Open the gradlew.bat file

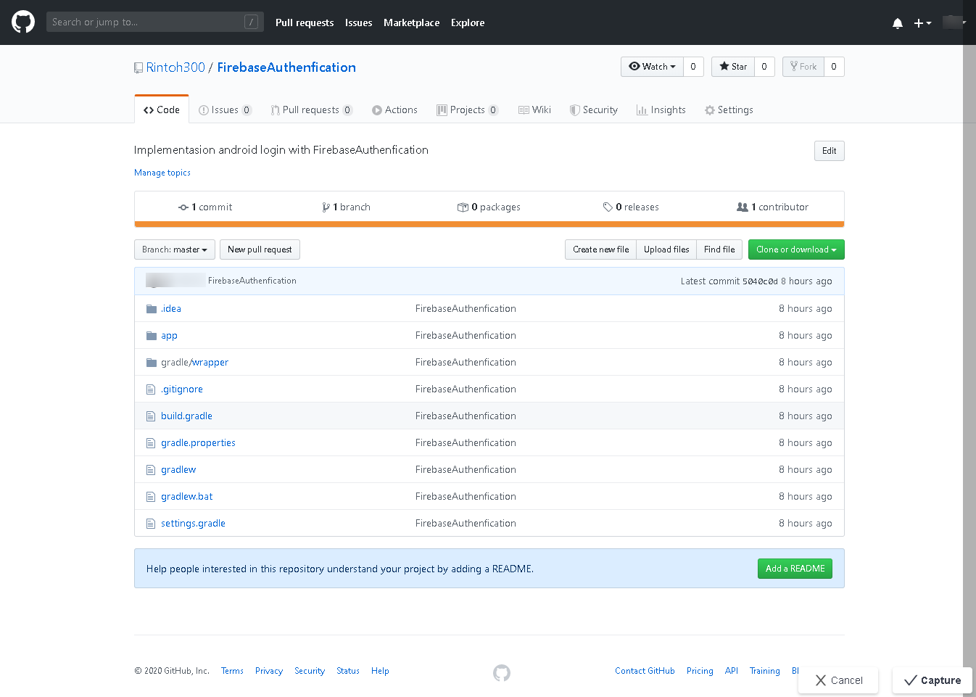[186, 496]
